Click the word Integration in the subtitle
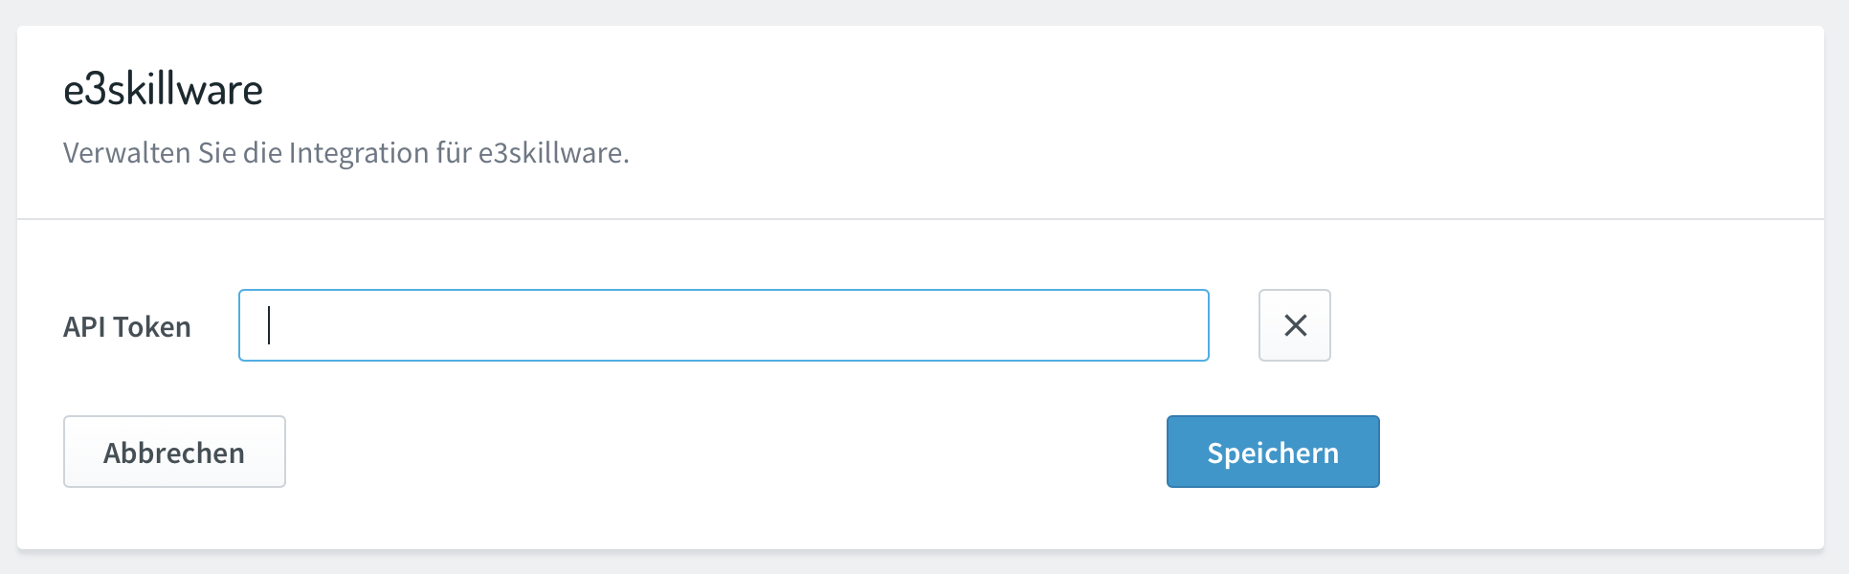Image resolution: width=1849 pixels, height=574 pixels. click(359, 153)
